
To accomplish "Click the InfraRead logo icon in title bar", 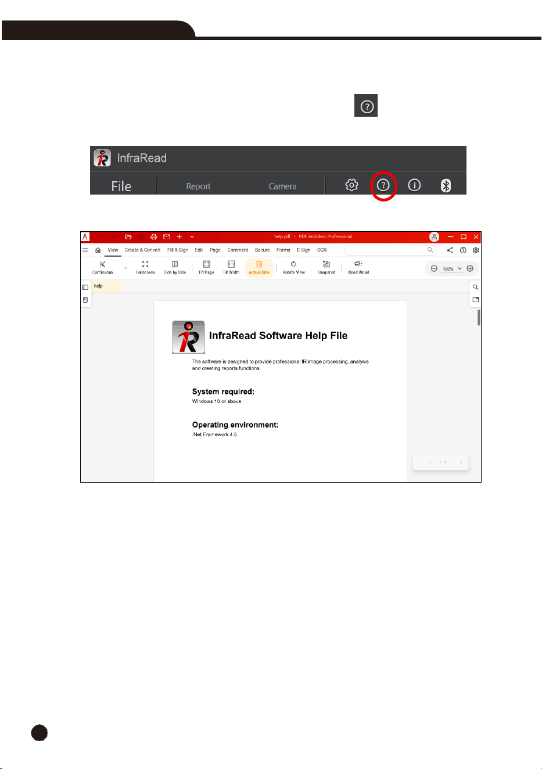I will pos(102,158).
